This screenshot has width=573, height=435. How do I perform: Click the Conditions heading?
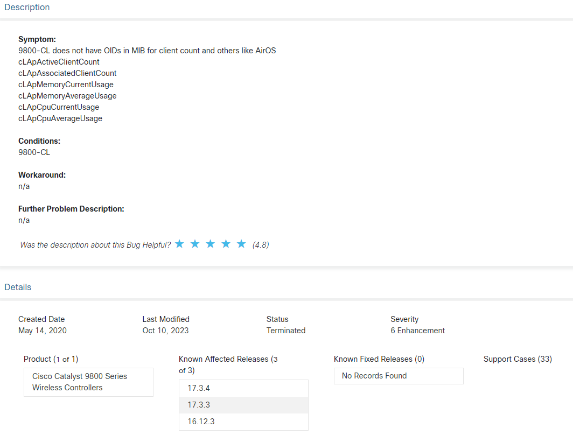39,141
